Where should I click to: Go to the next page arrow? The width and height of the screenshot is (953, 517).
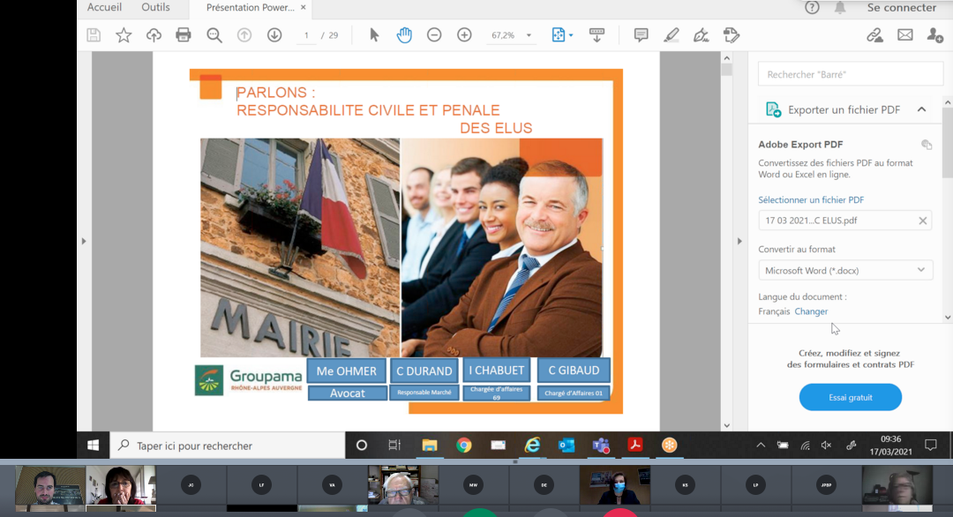[x=274, y=35]
